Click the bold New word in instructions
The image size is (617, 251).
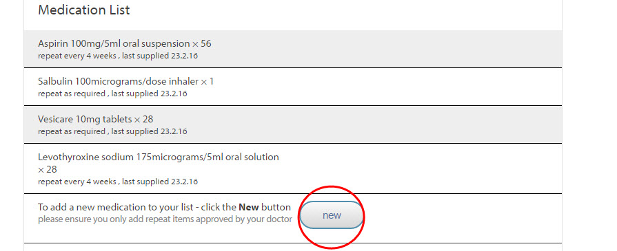(249, 208)
